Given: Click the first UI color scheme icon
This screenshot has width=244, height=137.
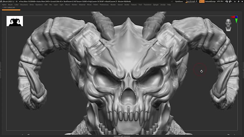Looking at the screenshot, I should [226, 1].
